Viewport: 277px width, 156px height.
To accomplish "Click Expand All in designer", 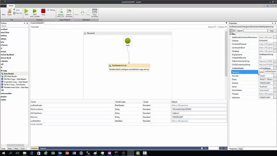I will pyautogui.click(x=212, y=27).
